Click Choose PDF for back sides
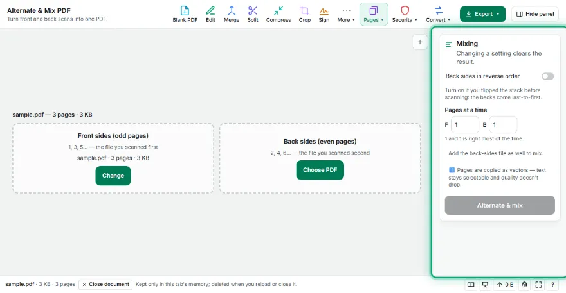This screenshot has height=293, width=566. pos(320,170)
